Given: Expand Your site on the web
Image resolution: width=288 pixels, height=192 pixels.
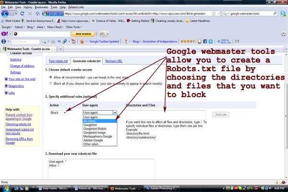Looking at the screenshot, I should pyautogui.click(x=6, y=79).
